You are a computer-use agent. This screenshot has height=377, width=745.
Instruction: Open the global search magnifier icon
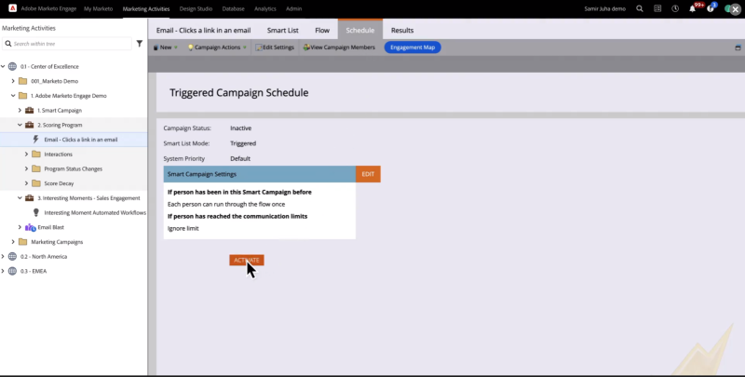tap(639, 7)
